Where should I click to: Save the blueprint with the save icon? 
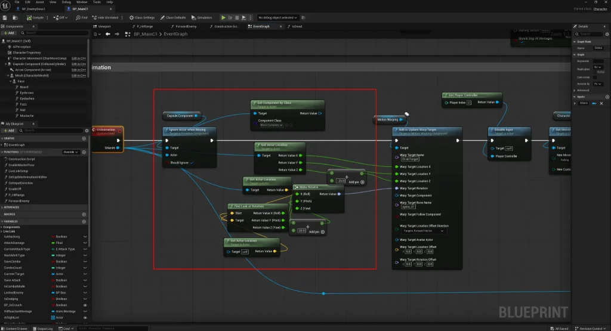(x=5, y=17)
